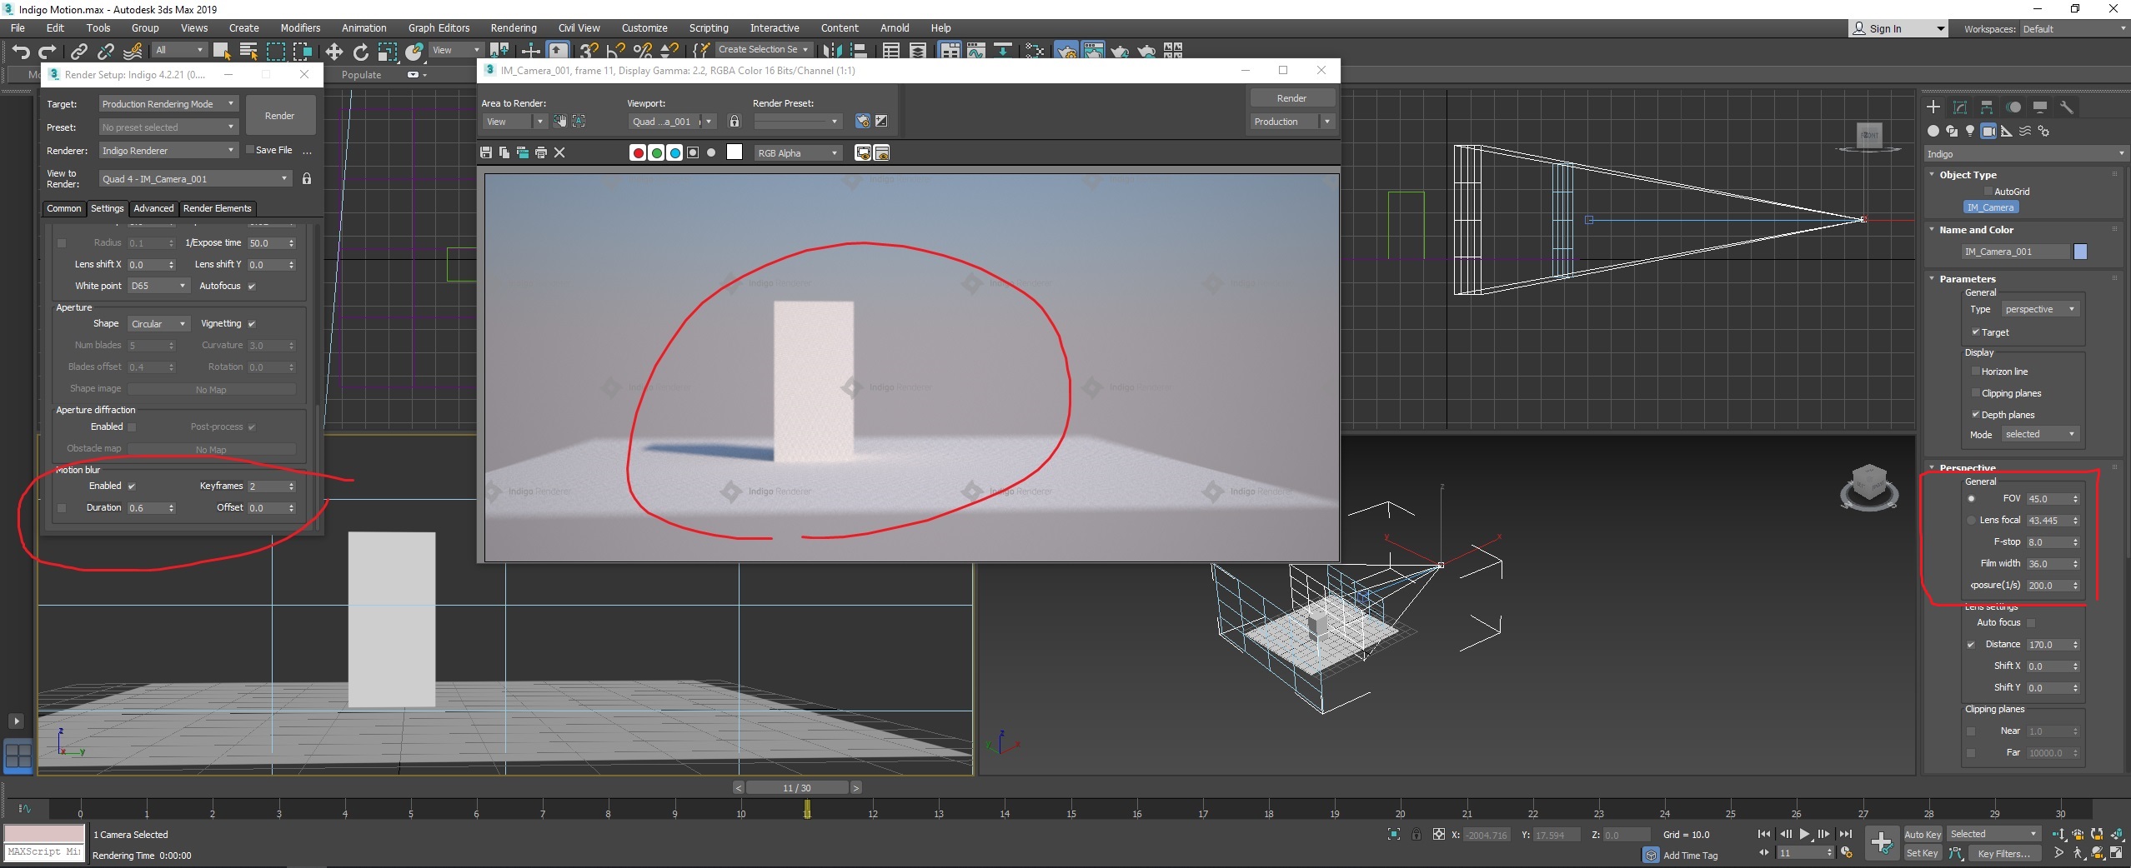Image resolution: width=2131 pixels, height=868 pixels.
Task: Select the Rotate tool in toolbar
Action: [361, 52]
